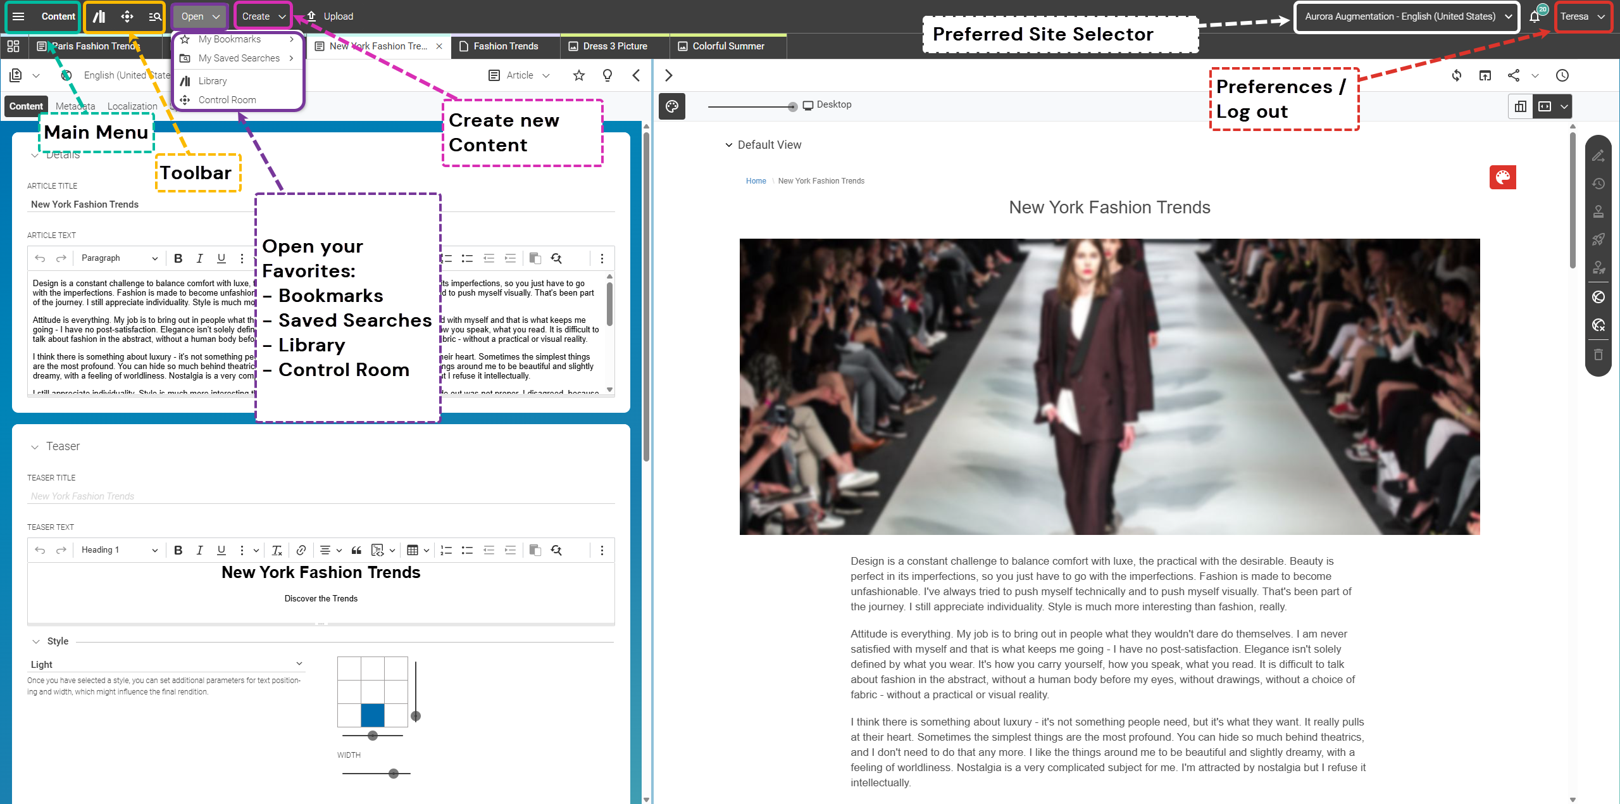Open the share preview icon
This screenshot has width=1620, height=804.
(1514, 75)
